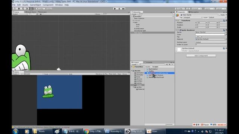239x134 pixels.
Task: Toggle Center pivot mode button
Action: (x=40, y=9)
